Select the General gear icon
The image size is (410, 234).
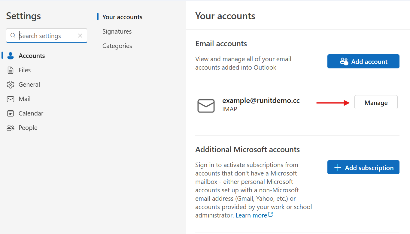click(11, 85)
